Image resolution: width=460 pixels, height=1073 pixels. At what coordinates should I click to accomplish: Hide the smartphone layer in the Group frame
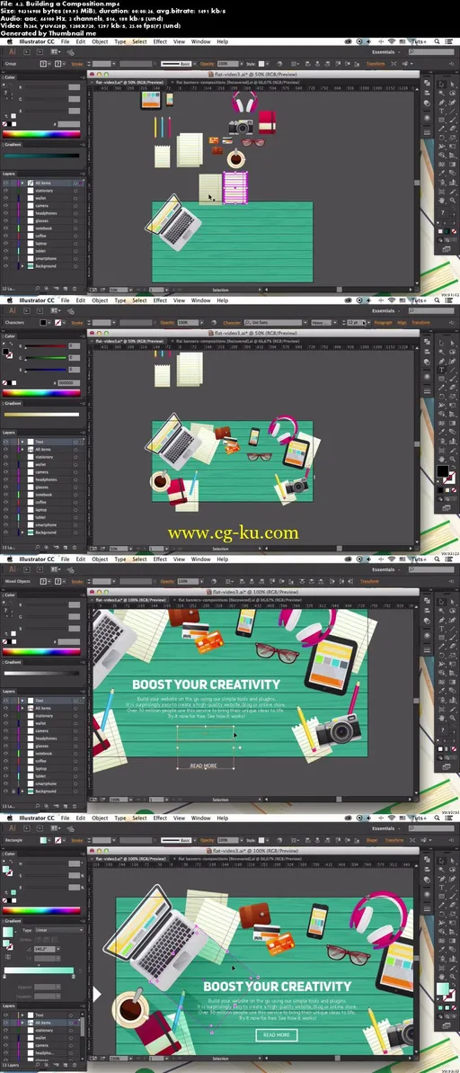tap(6, 258)
